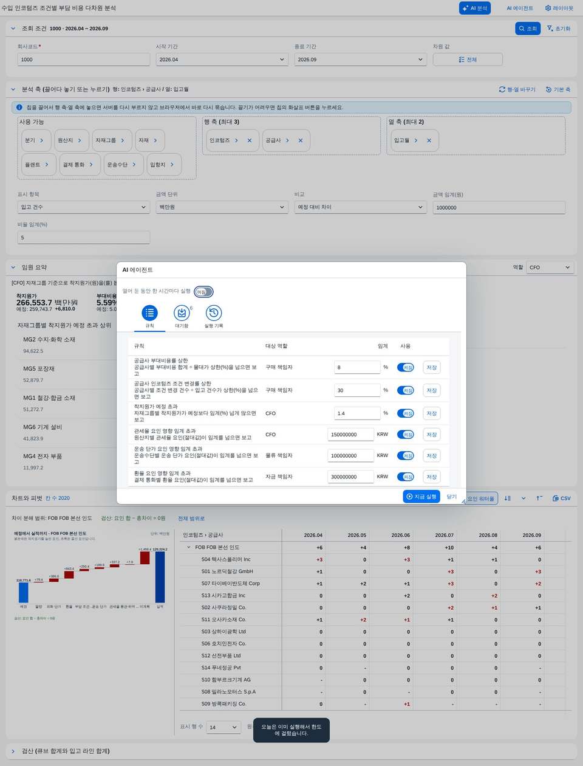This screenshot has width=583, height=766.
Task: Open the 대기함 inbox icon
Action: click(x=182, y=313)
